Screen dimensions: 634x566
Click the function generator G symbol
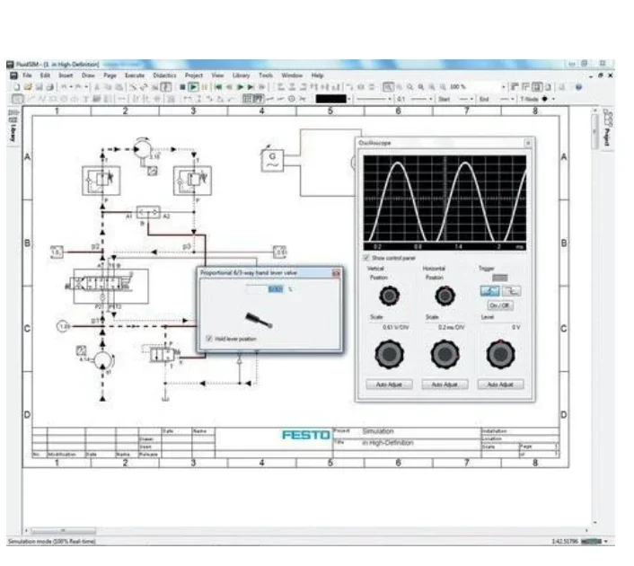tap(272, 161)
